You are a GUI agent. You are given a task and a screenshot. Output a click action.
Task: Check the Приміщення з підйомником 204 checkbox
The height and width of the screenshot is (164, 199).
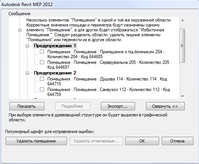pos(42,52)
